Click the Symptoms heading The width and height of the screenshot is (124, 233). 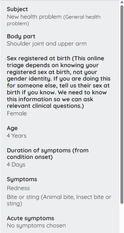[x=22, y=179]
